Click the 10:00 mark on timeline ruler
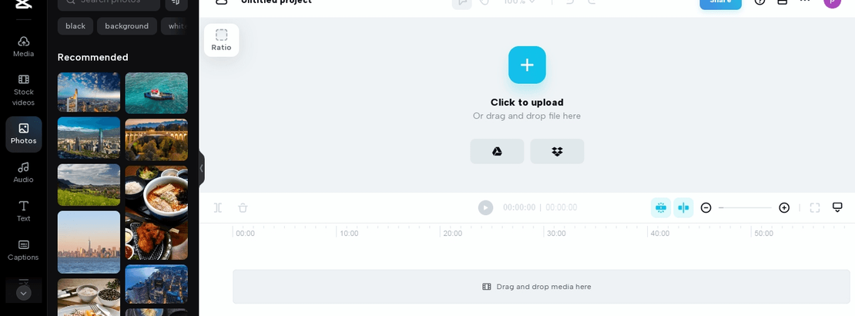This screenshot has height=316, width=855. [349, 234]
